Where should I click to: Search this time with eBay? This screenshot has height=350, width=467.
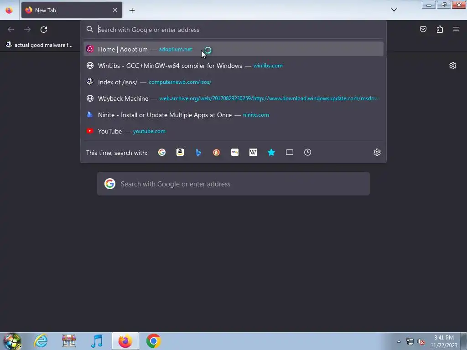(x=235, y=152)
